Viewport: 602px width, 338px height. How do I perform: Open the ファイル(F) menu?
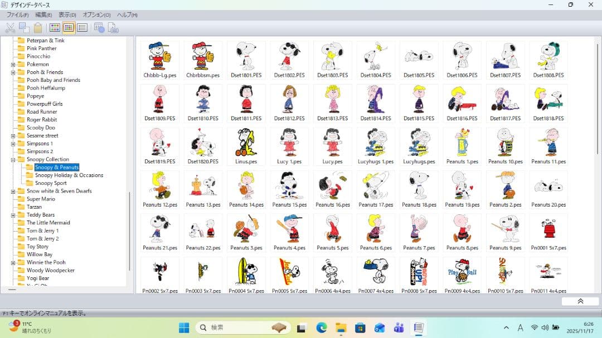click(17, 14)
